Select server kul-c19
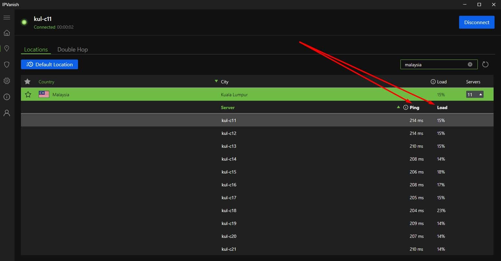The height and width of the screenshot is (261, 501). click(x=257, y=223)
